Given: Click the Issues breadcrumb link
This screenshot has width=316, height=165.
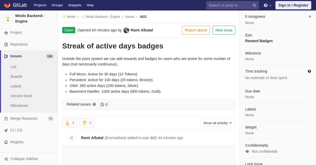Looking at the screenshot, I should coord(130,17).
